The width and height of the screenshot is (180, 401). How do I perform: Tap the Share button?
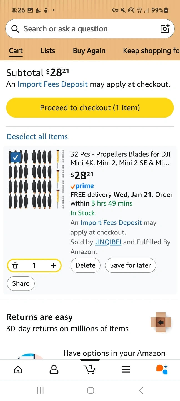coord(21,283)
